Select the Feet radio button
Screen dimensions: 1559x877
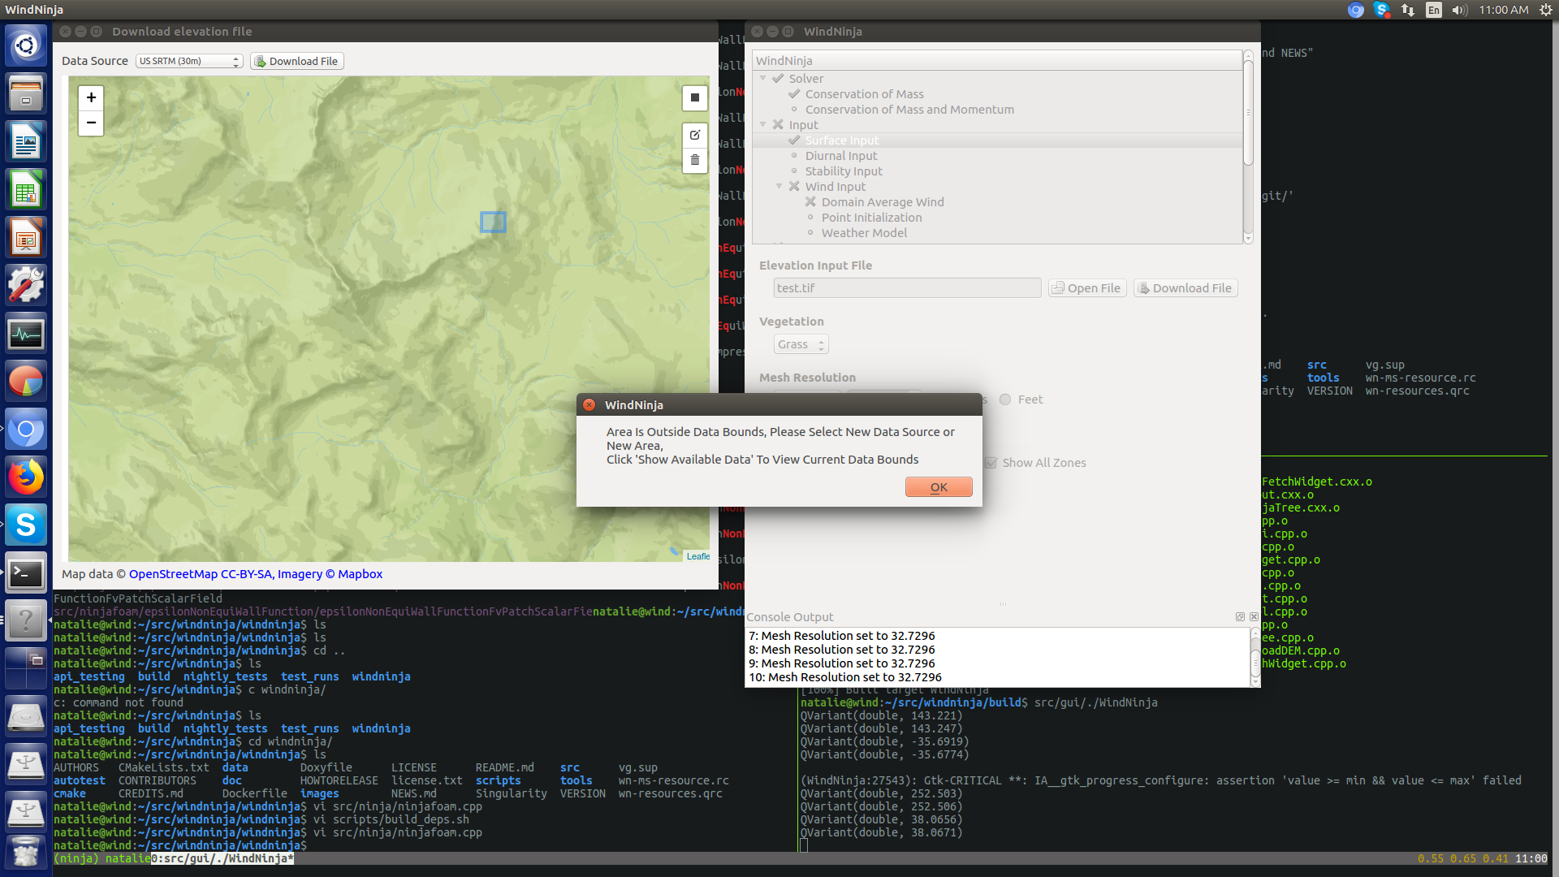1004,400
